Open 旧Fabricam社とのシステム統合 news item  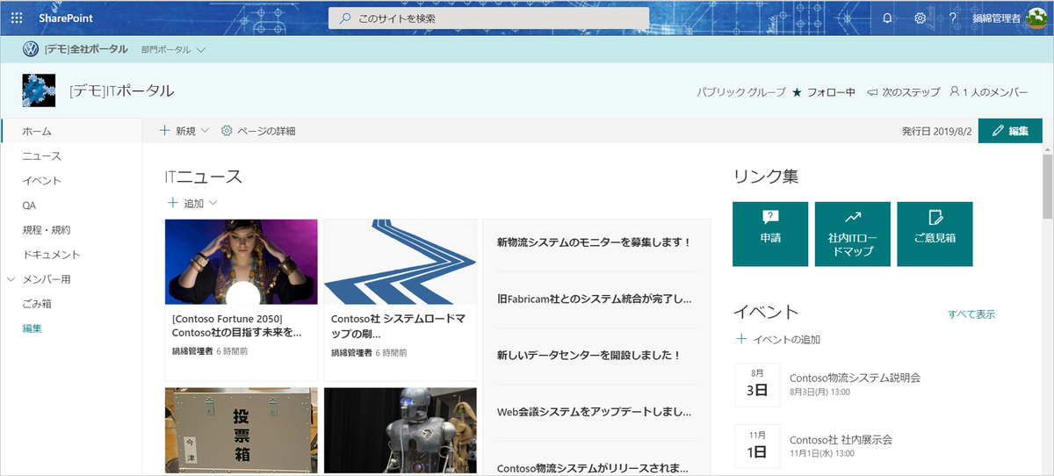click(x=596, y=299)
